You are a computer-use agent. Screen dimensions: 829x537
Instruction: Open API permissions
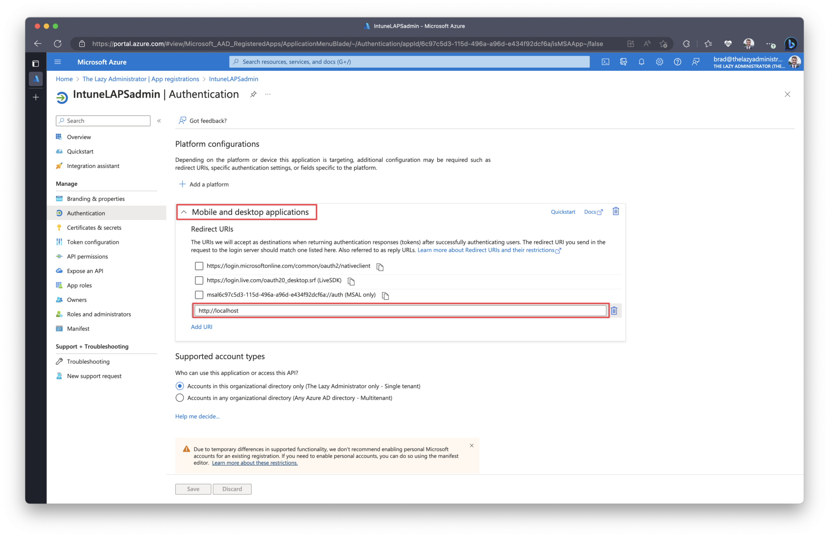point(87,256)
